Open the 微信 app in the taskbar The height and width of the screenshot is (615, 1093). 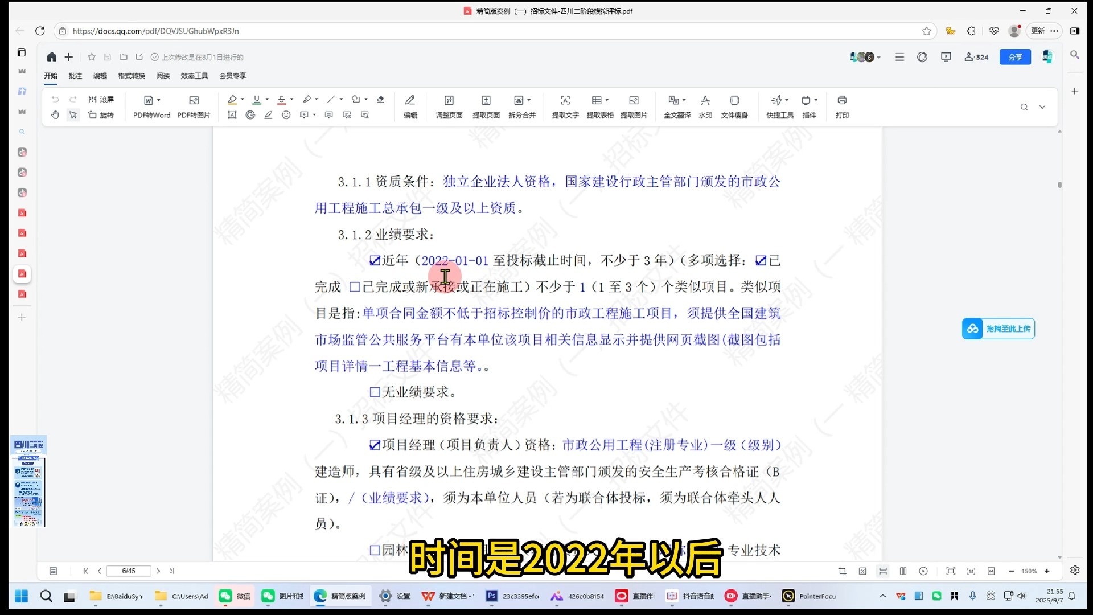tap(235, 596)
